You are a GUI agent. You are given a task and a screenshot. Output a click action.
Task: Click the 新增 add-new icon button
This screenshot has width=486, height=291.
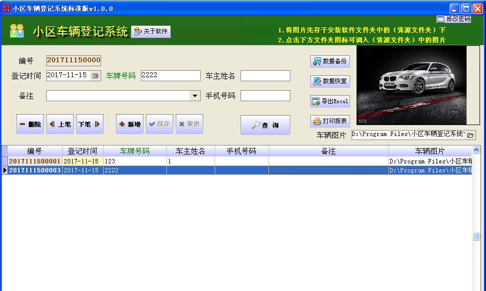click(129, 124)
